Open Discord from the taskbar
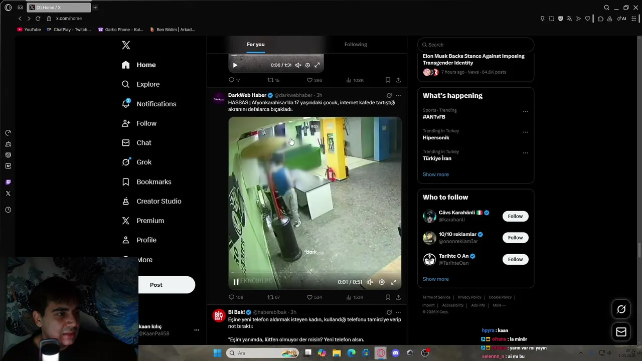The image size is (642, 361). (x=395, y=353)
